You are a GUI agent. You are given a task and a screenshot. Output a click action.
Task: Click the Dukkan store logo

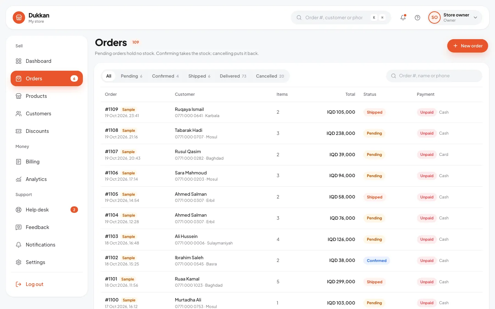19,18
